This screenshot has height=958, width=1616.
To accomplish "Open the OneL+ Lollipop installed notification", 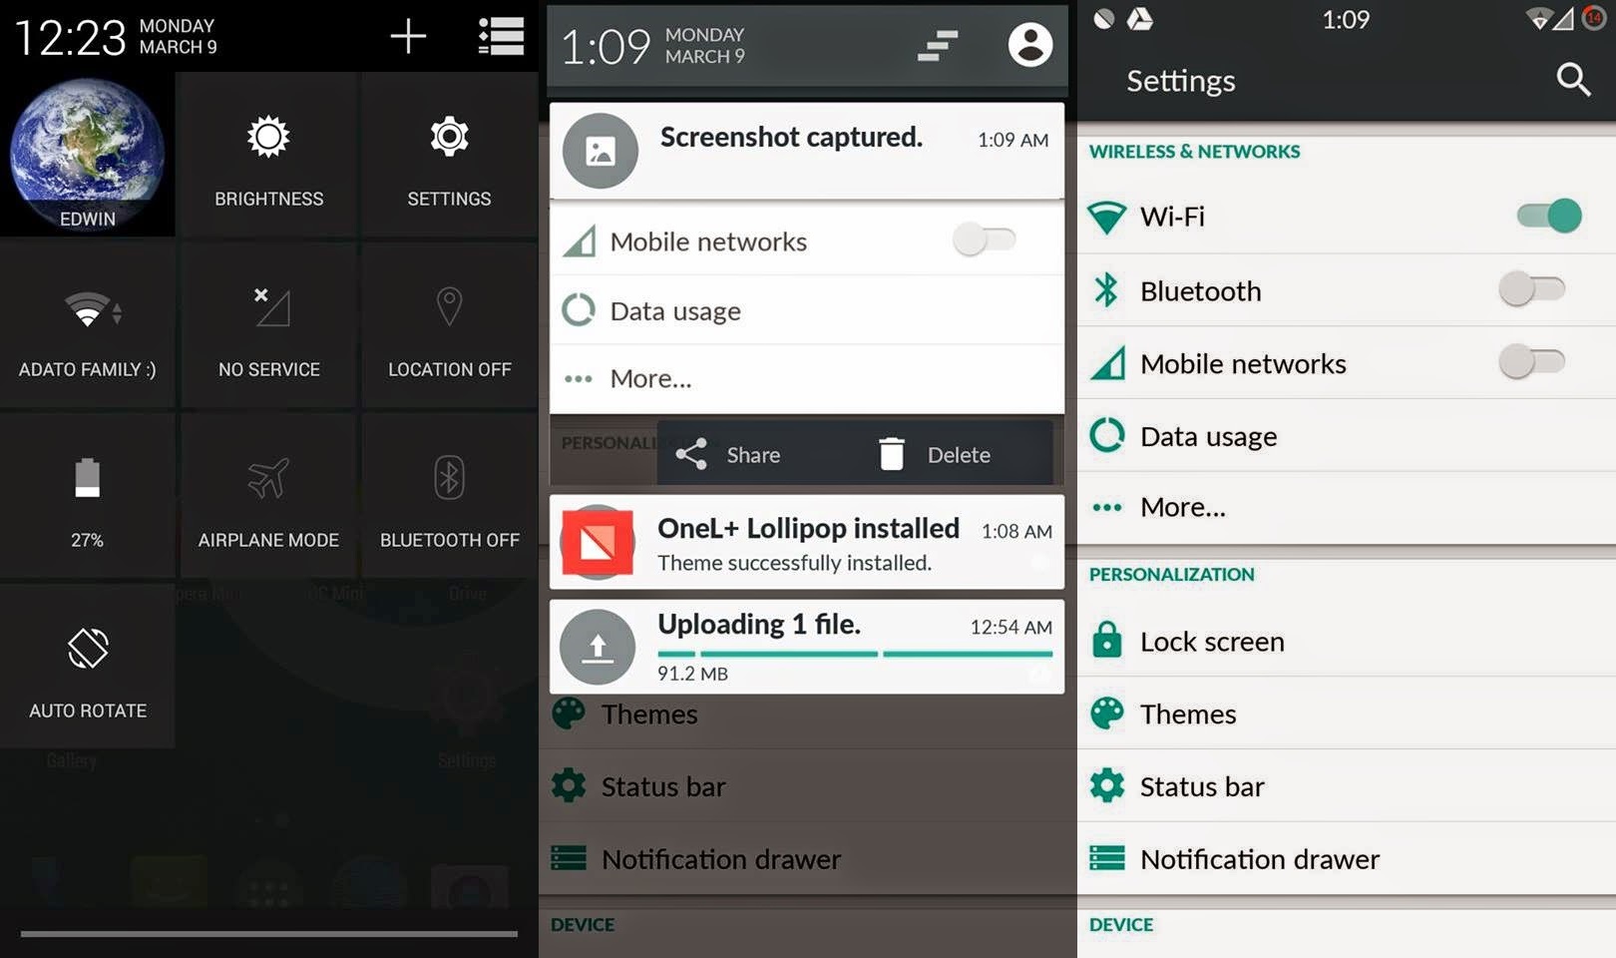I will pos(807,542).
